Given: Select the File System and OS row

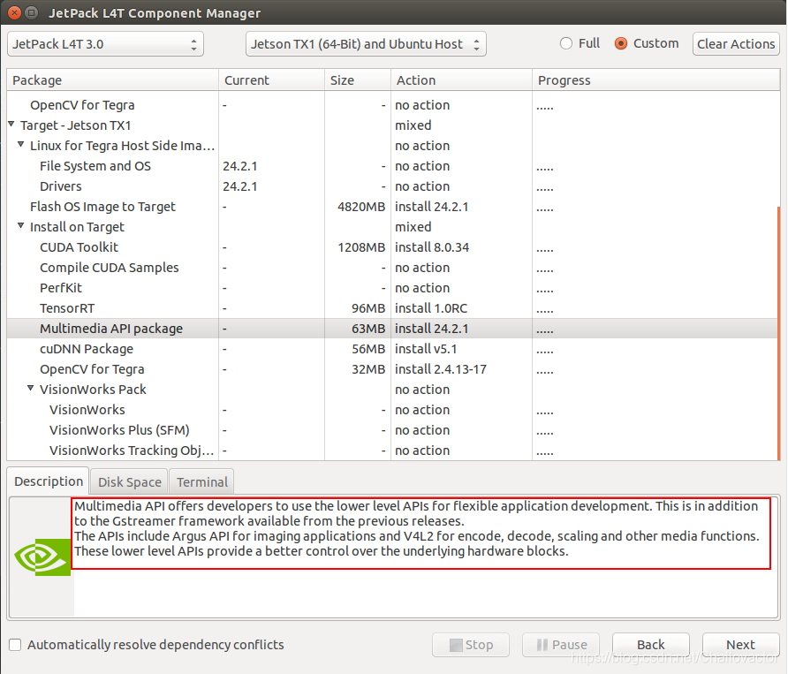Looking at the screenshot, I should point(392,166).
